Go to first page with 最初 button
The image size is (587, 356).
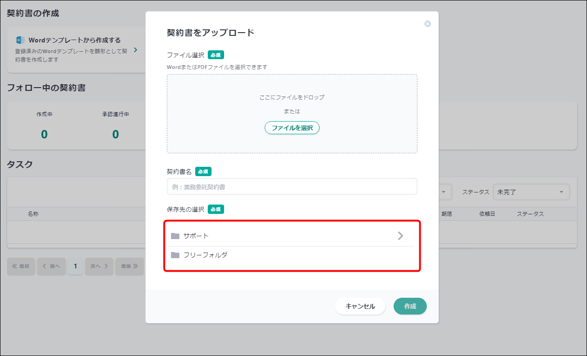pos(21,266)
